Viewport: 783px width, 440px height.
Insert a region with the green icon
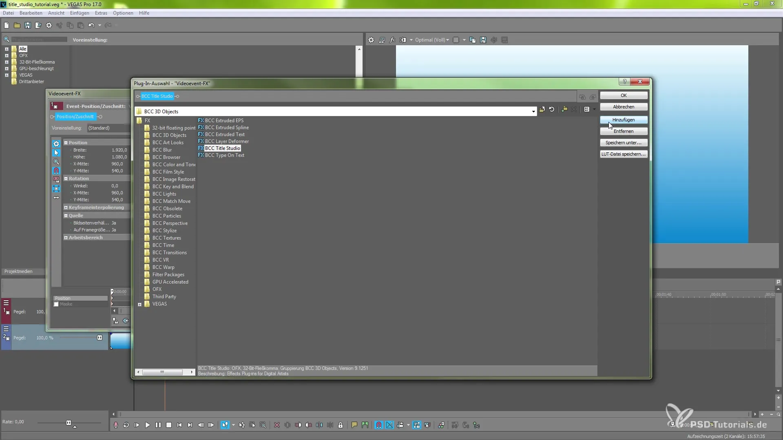pyautogui.click(x=365, y=425)
